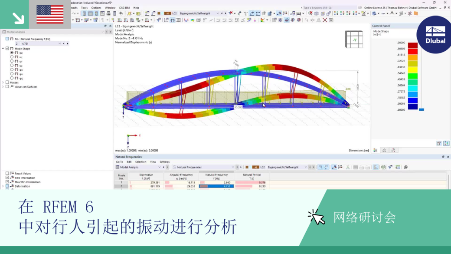Viewport: 451px width, 254px height.
Task: Click the camera screenshot icon in toolbar
Action: (x=331, y=20)
